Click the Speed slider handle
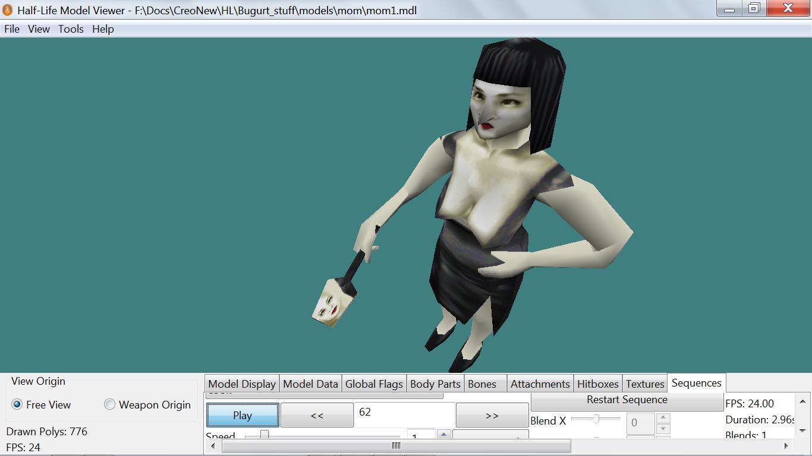 point(264,435)
